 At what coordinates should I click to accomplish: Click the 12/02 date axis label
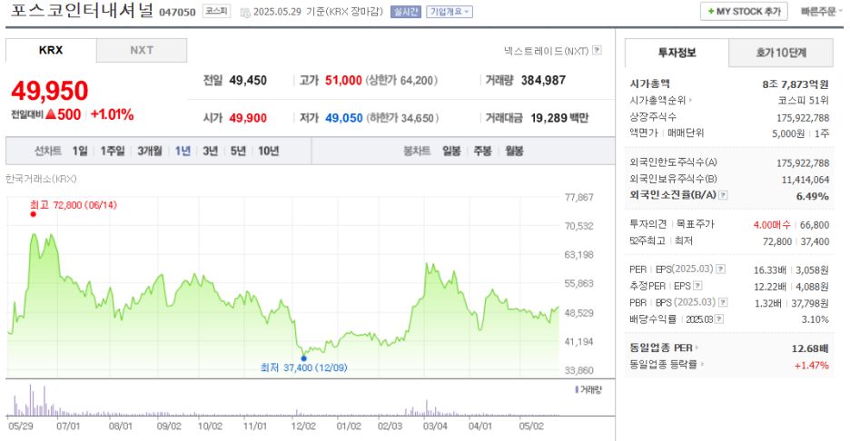tap(303, 426)
